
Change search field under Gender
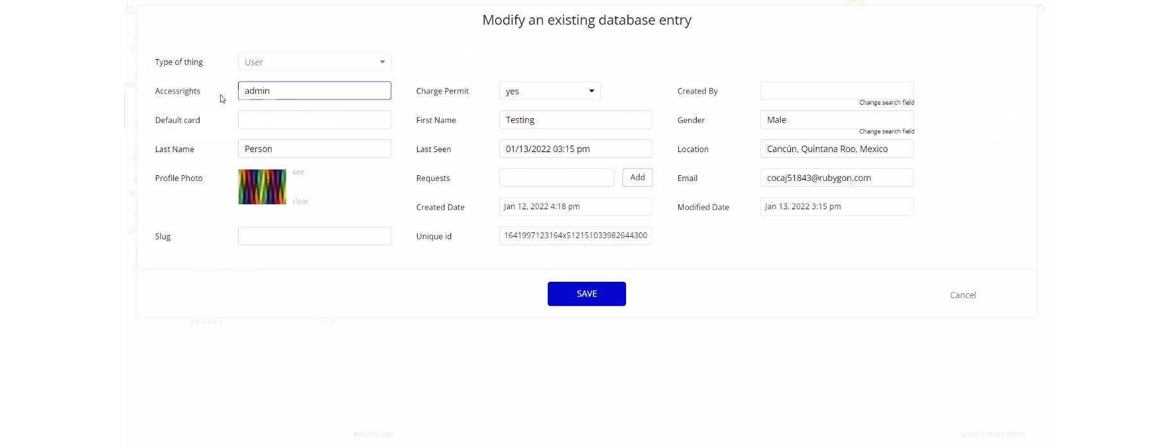(x=887, y=132)
